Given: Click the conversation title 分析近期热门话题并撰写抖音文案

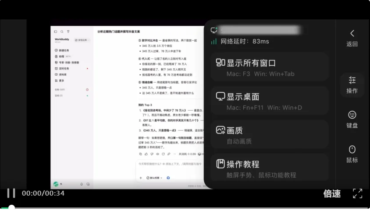Looking at the screenshot, I should pyautogui.click(x=119, y=31).
